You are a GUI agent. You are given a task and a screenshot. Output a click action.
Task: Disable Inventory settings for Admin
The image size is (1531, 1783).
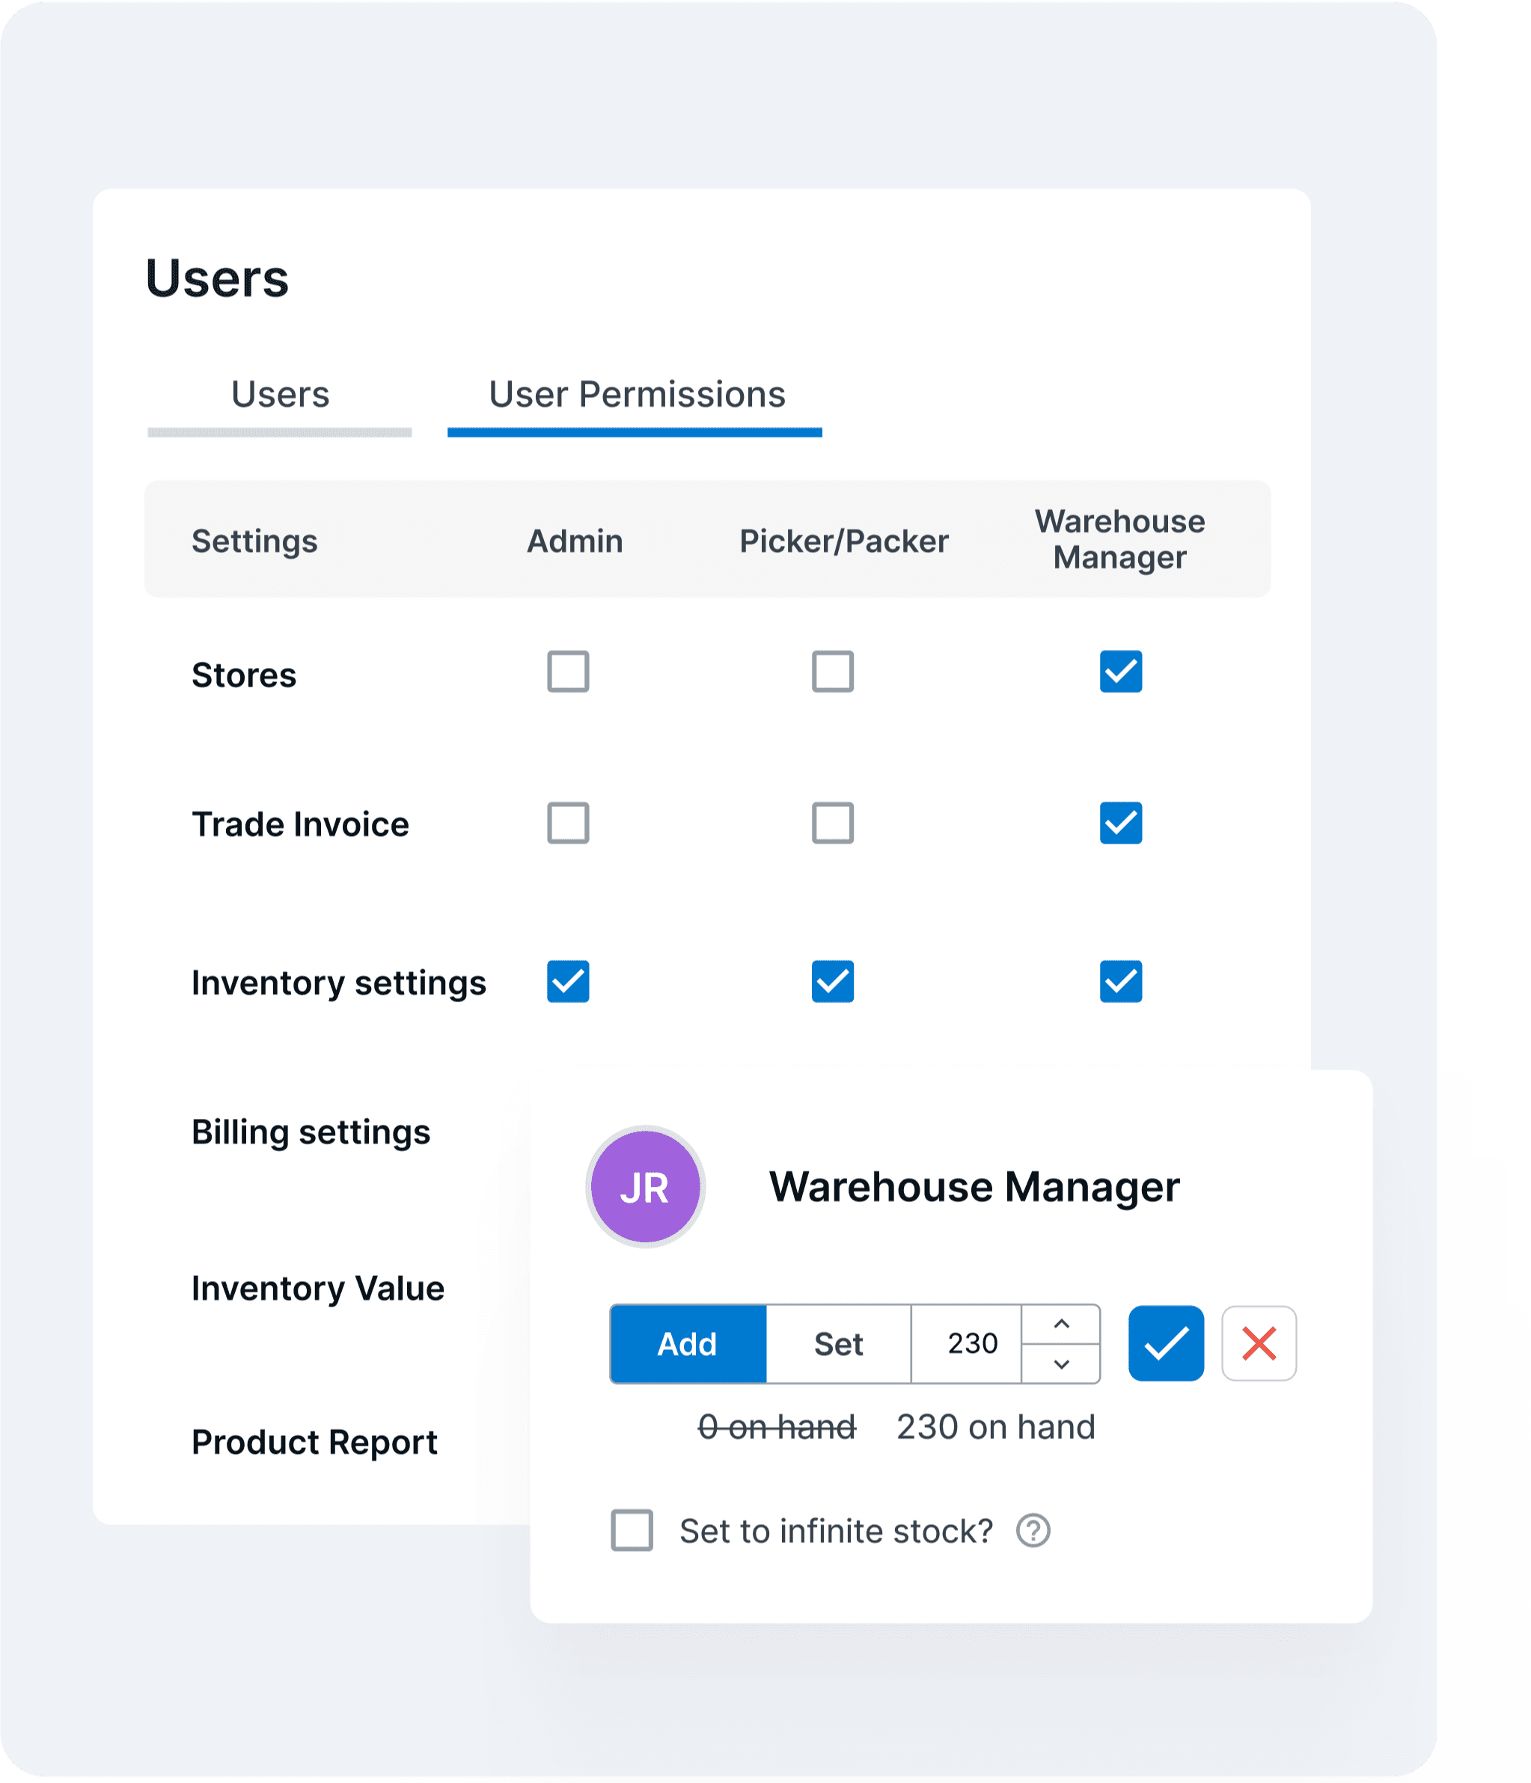point(568,981)
